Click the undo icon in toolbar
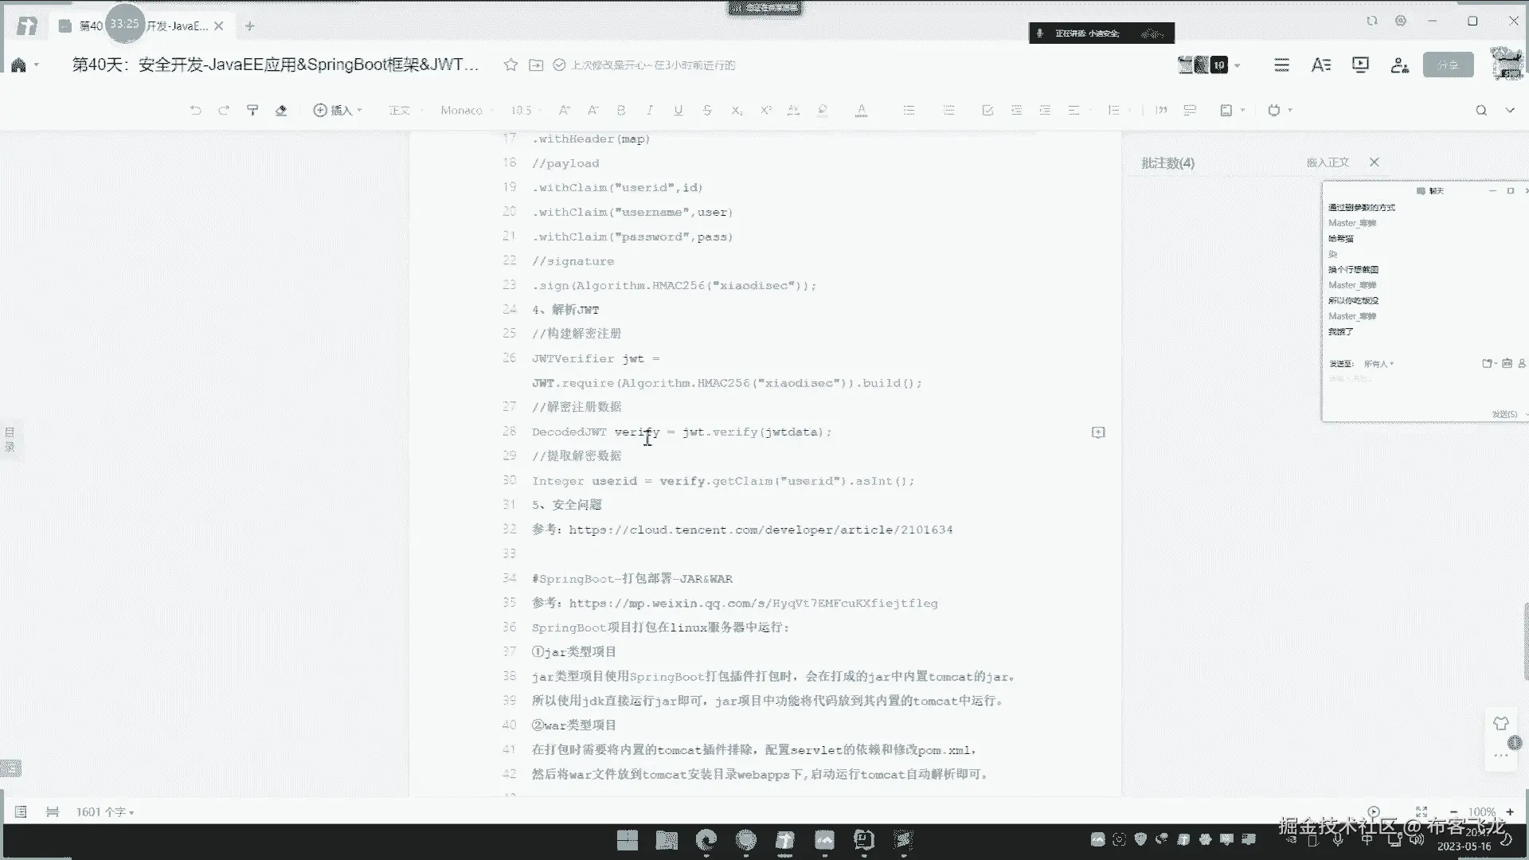 (195, 111)
